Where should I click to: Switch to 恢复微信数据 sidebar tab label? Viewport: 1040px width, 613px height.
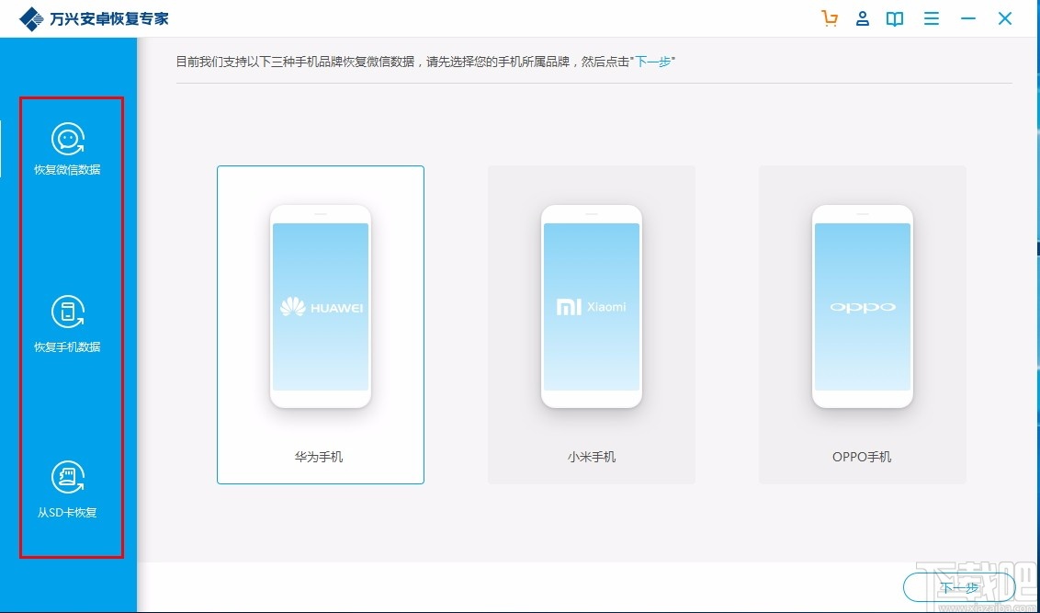click(68, 170)
